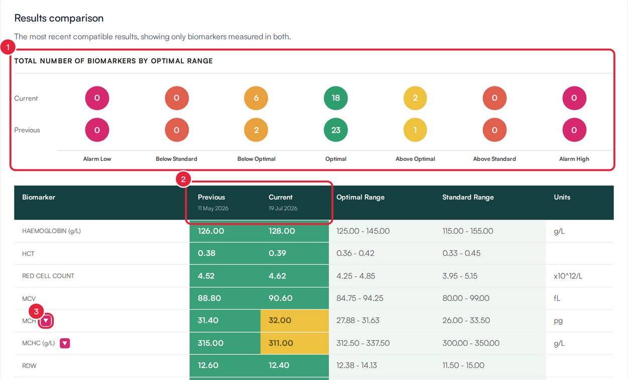
Task: Click haemoglobin optimal range 125.00 - 145.00
Action: (x=363, y=231)
